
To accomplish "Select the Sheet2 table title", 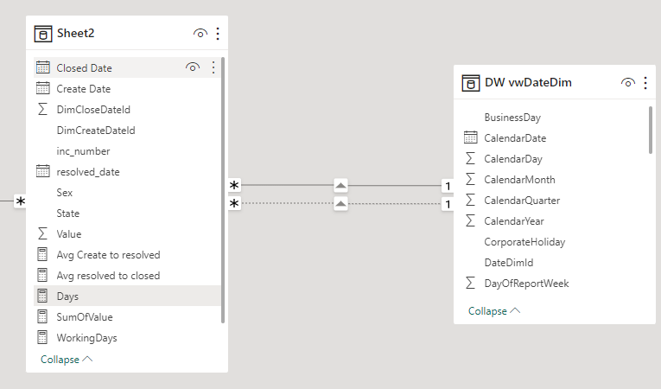I will point(75,34).
